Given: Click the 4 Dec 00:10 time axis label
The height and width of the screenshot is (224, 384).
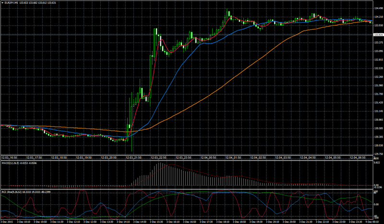Looking at the screenshot, I should click(x=372, y=222).
